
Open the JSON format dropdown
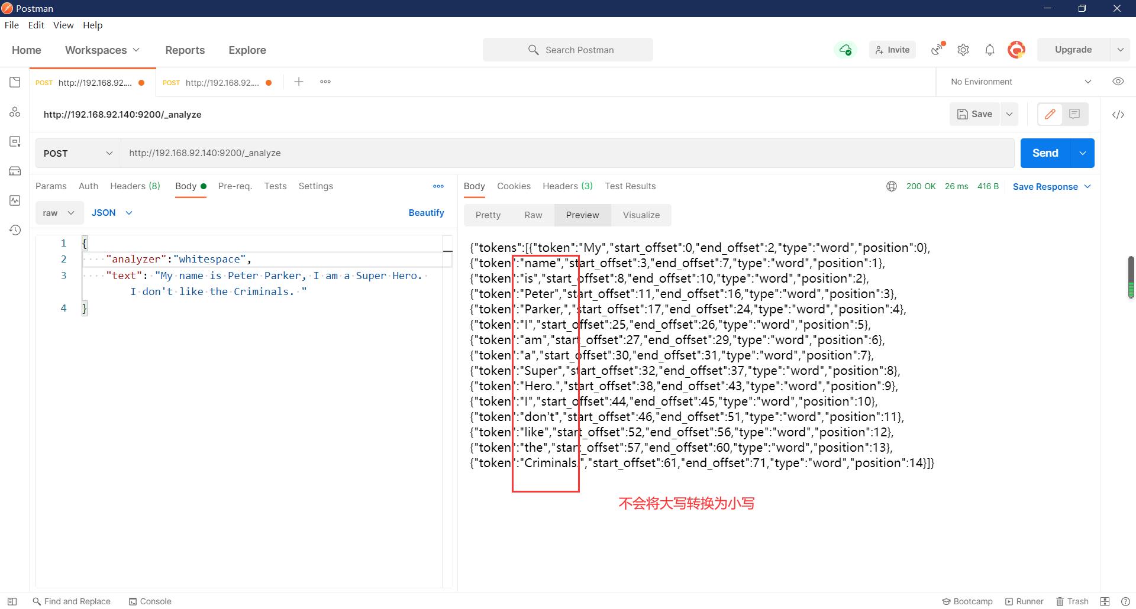[112, 213]
